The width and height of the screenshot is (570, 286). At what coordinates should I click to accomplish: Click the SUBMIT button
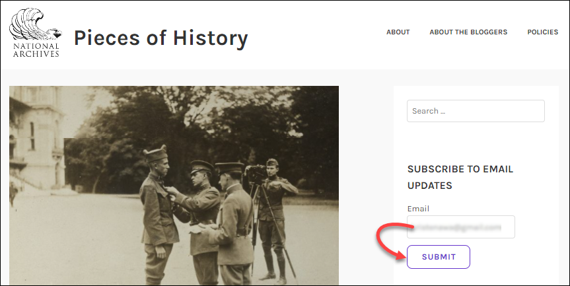[439, 257]
